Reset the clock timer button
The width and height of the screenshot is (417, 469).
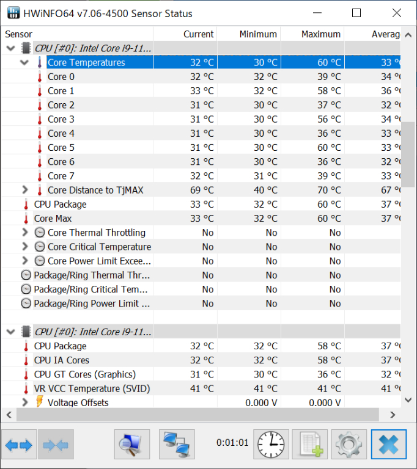click(271, 445)
